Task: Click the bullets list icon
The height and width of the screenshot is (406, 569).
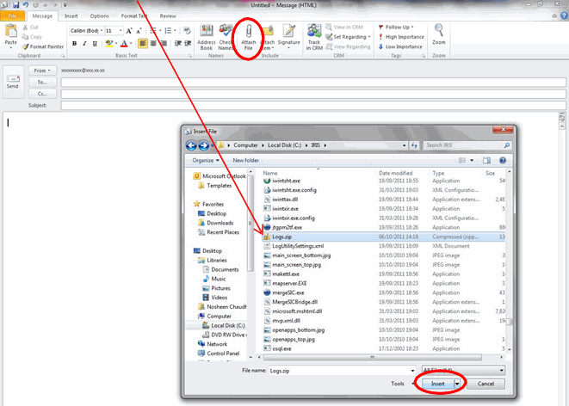Action: pos(153,31)
